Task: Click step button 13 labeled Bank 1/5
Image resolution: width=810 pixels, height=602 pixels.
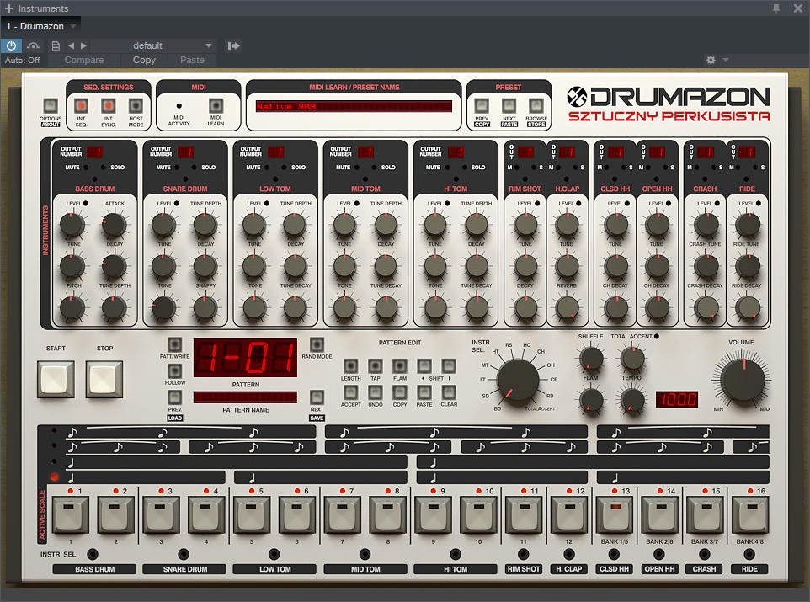Action: tap(614, 515)
